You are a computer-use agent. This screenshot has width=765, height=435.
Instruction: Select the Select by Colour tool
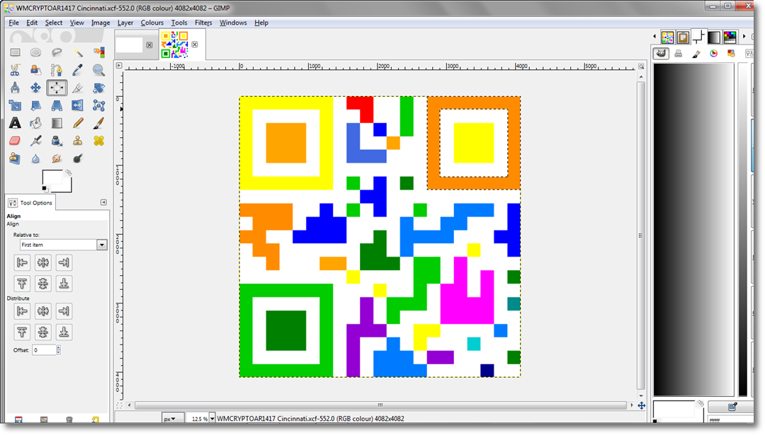[98, 52]
